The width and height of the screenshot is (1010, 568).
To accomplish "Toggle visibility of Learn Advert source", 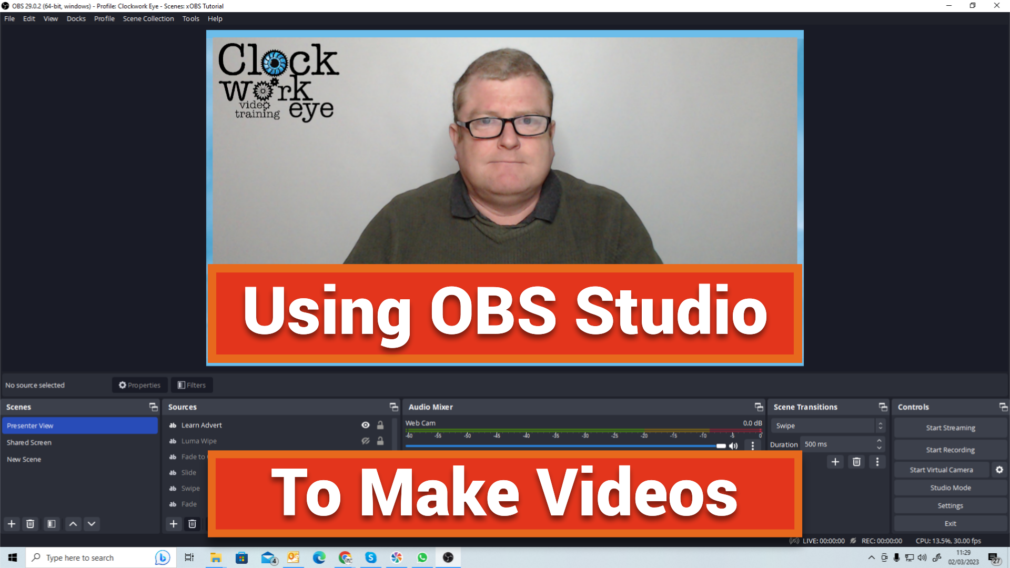I will click(366, 424).
